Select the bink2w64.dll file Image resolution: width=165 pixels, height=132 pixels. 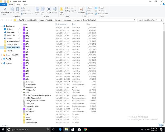(30, 112)
